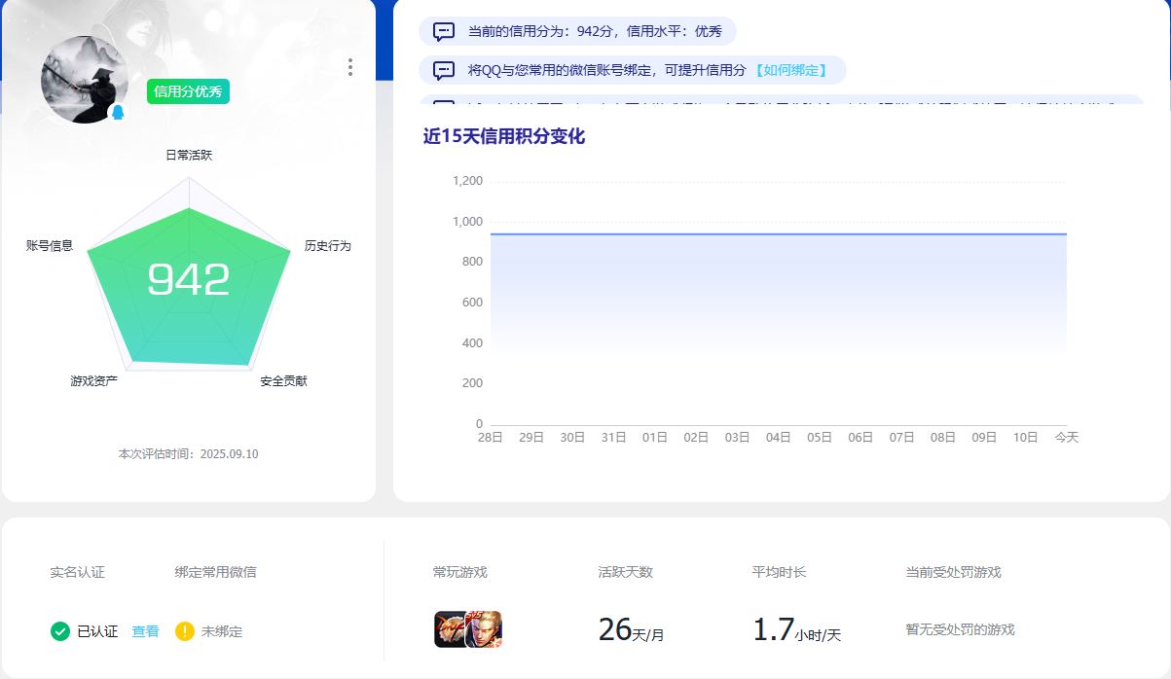Click the yellow warning icon beside 未绑定

(185, 631)
